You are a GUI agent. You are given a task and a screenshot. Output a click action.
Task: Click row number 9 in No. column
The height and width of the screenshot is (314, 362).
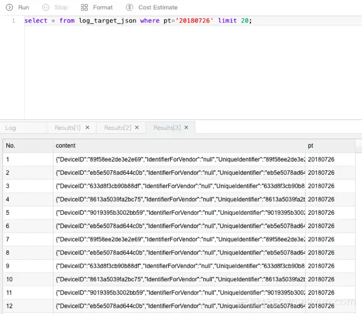click(x=8, y=266)
